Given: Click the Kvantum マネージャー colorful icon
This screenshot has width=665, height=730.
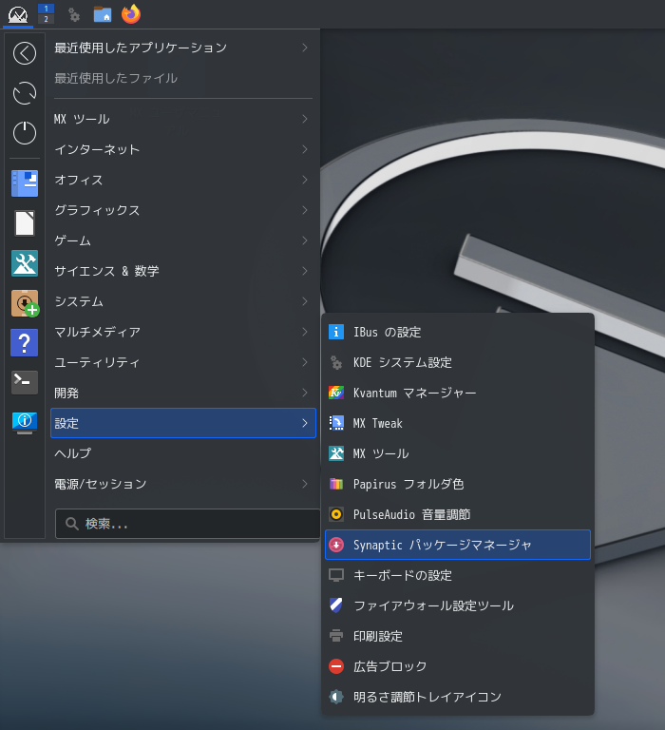Looking at the screenshot, I should tap(336, 393).
